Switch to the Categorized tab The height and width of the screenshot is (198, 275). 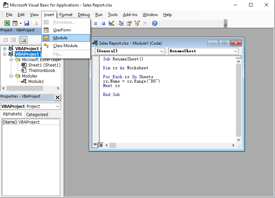37,114
